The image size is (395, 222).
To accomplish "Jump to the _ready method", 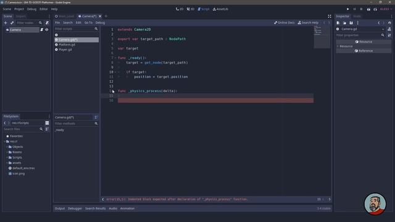I will [60, 130].
